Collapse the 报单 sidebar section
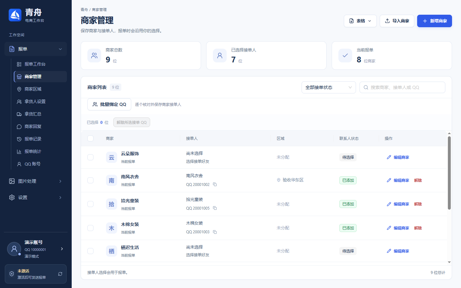This screenshot has width=461, height=288. coord(36,49)
